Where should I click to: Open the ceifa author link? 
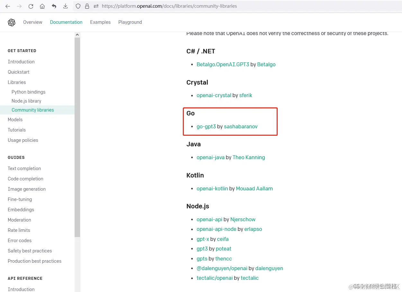(x=223, y=239)
